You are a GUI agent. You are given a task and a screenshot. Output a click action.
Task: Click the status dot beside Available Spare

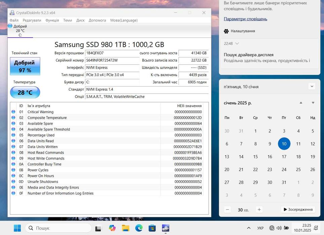coord(13,124)
